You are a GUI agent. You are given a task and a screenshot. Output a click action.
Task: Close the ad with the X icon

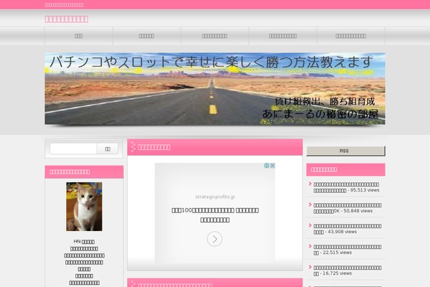click(x=272, y=166)
